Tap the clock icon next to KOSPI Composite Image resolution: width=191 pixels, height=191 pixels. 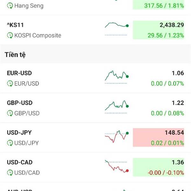10,35
